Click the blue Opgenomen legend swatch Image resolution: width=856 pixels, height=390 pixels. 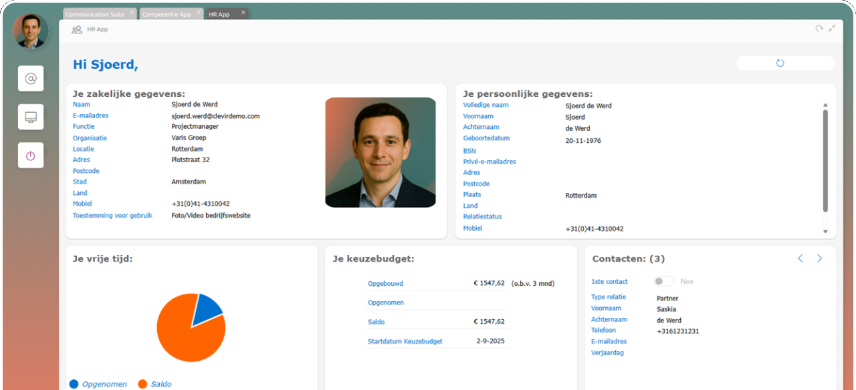tap(74, 384)
